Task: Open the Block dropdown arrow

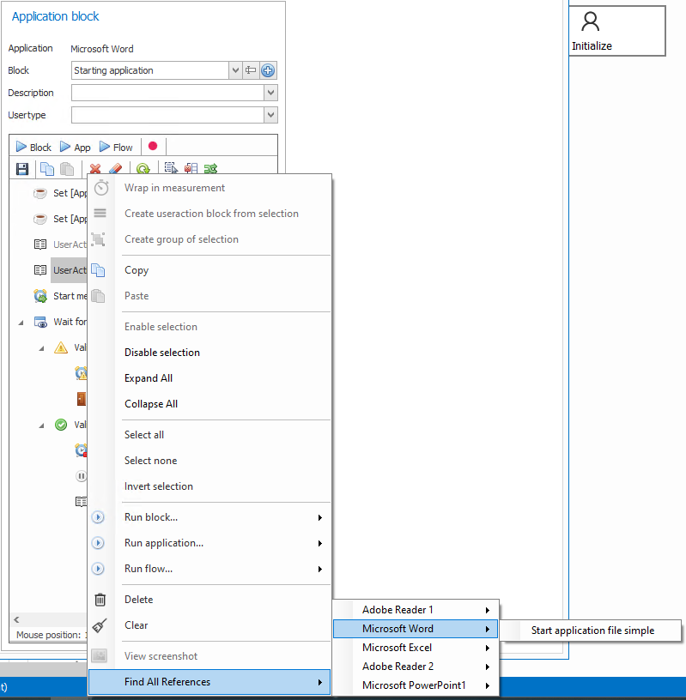Action: point(236,70)
